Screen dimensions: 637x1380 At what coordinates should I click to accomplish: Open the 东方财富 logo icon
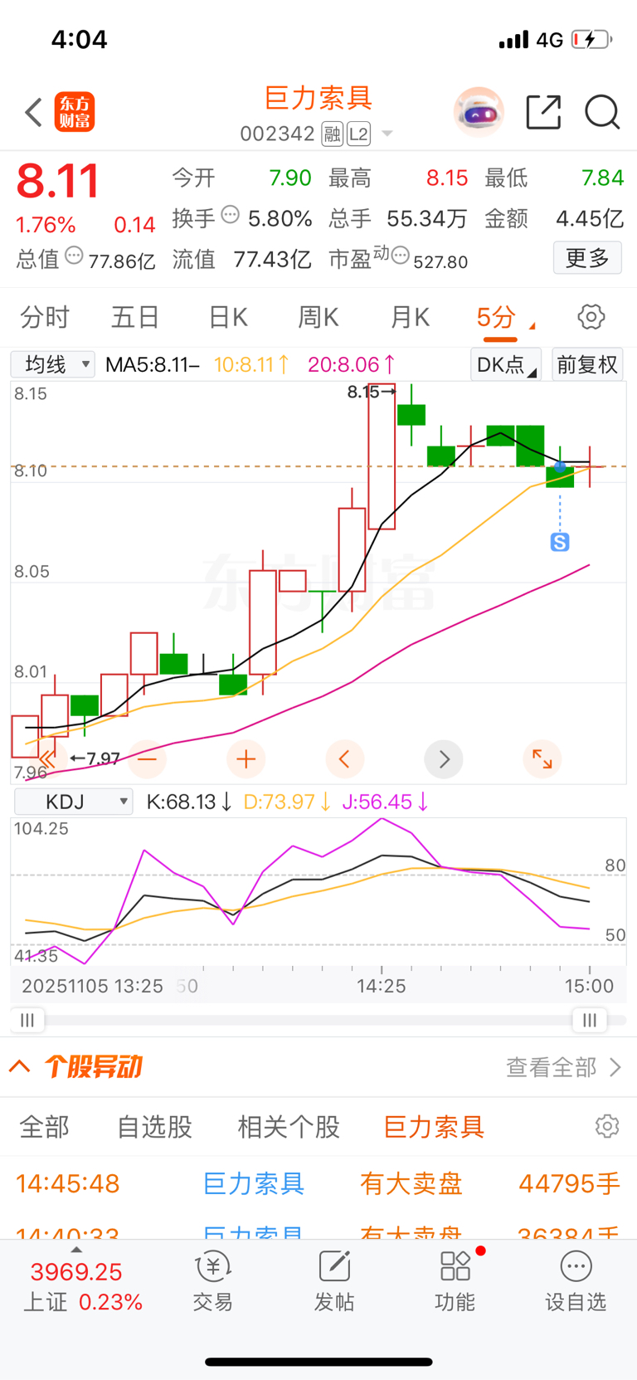click(x=75, y=113)
